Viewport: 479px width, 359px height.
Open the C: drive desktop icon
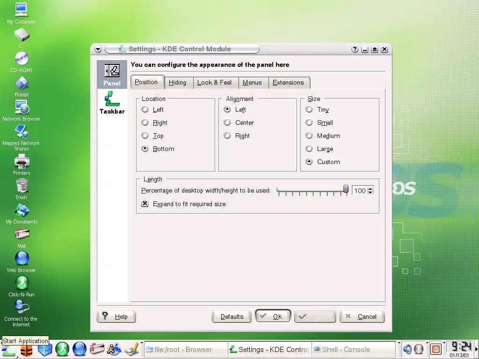tap(22, 38)
